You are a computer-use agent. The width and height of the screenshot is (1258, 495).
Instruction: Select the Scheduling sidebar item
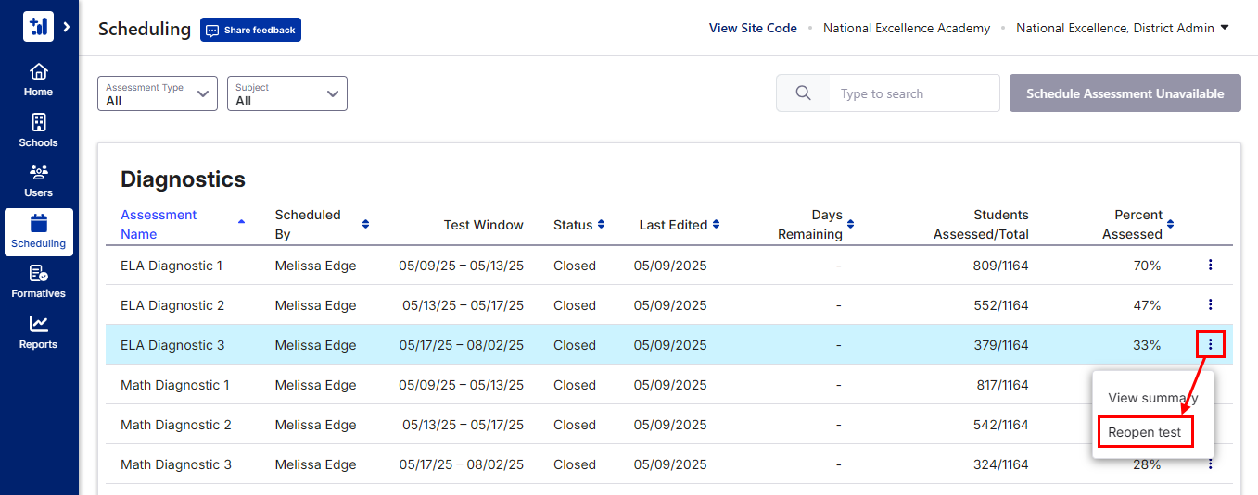pyautogui.click(x=38, y=232)
